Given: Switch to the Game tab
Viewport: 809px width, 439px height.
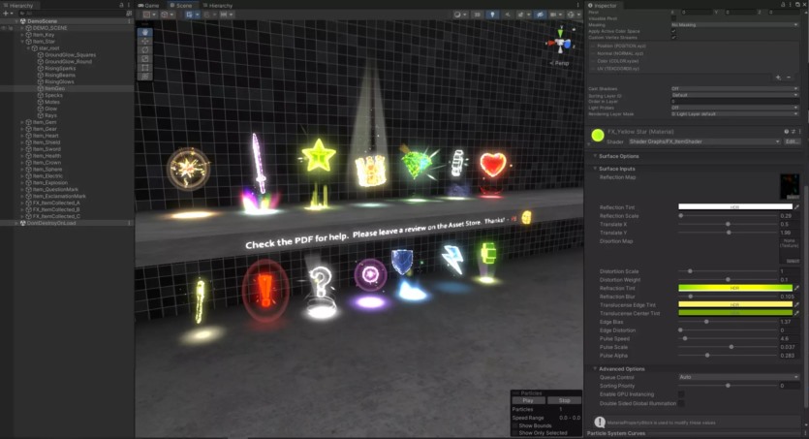Looking at the screenshot, I should coord(148,5).
